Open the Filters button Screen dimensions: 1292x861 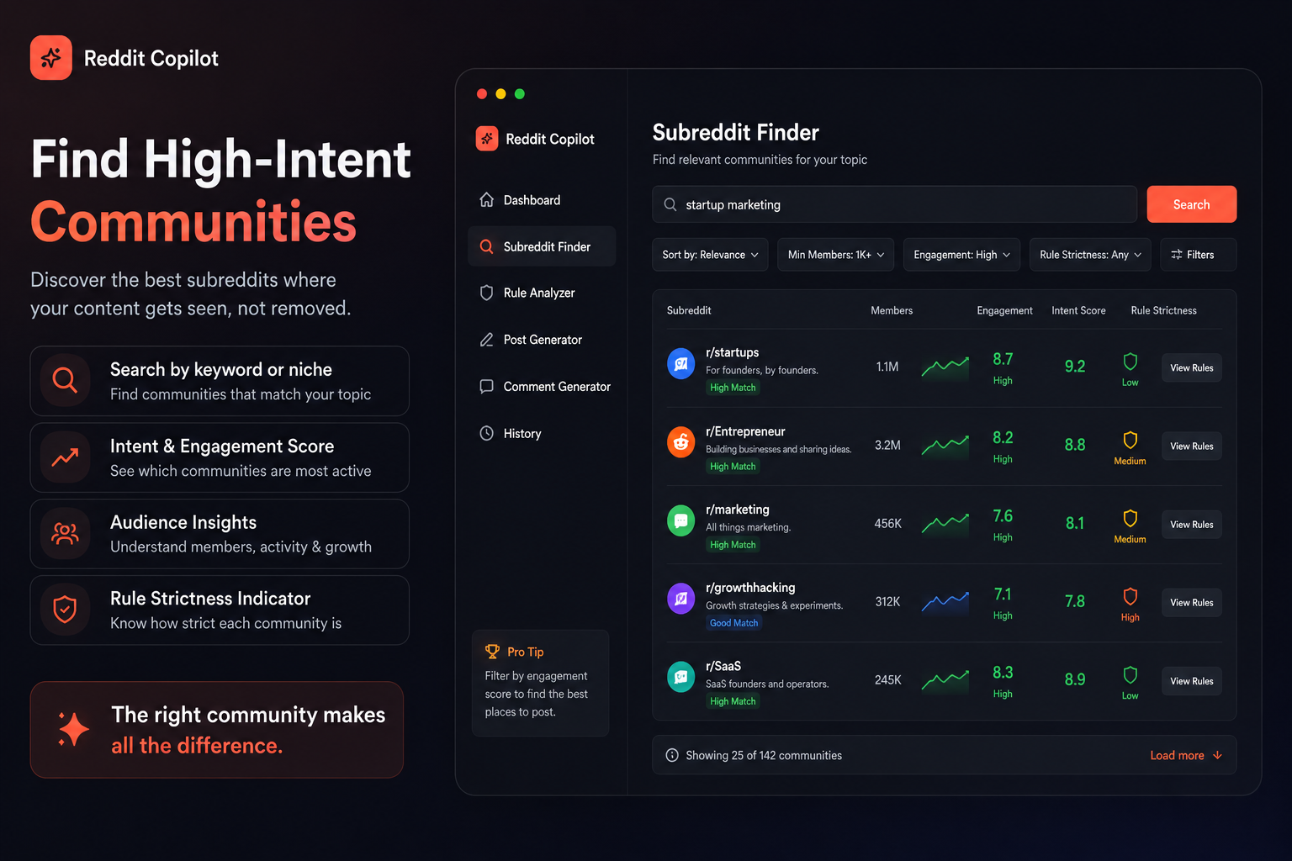[x=1198, y=255]
